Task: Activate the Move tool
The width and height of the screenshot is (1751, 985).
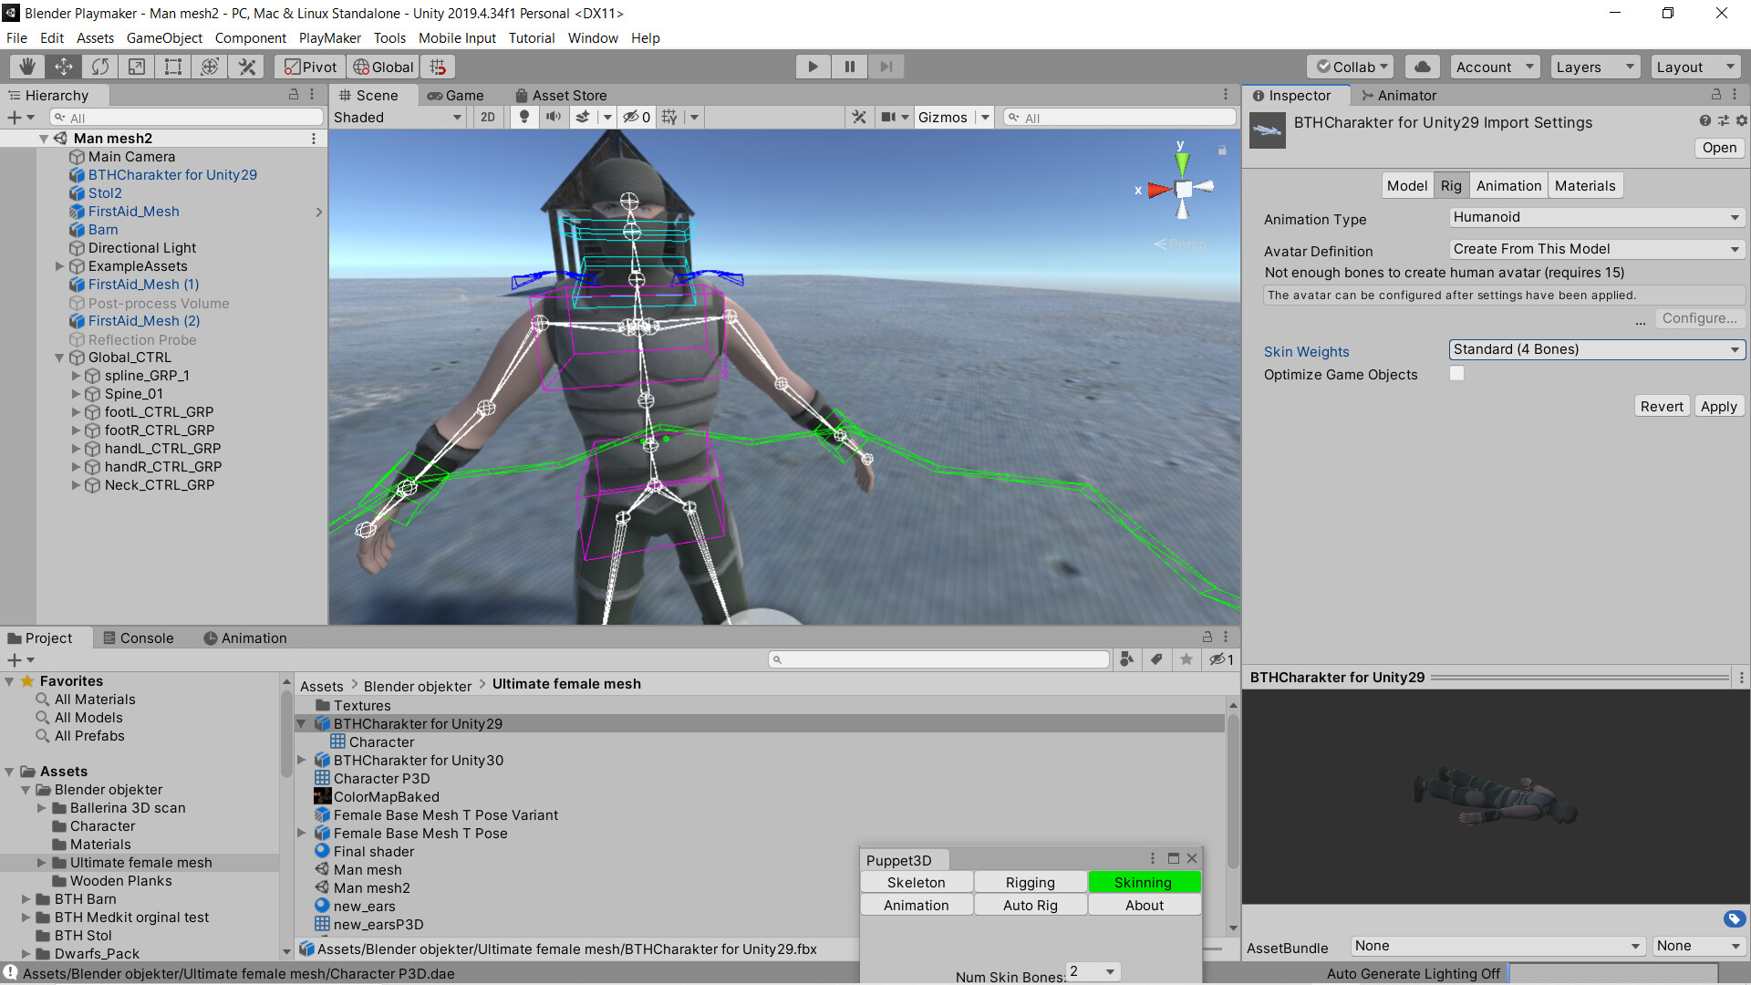Action: coord(63,66)
